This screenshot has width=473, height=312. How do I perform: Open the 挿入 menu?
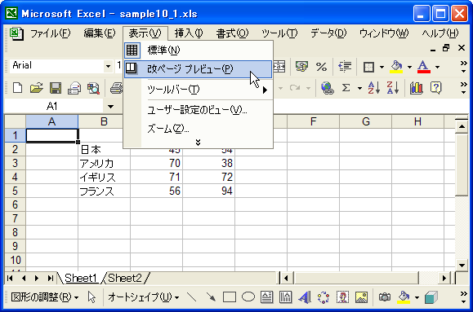pyautogui.click(x=189, y=33)
